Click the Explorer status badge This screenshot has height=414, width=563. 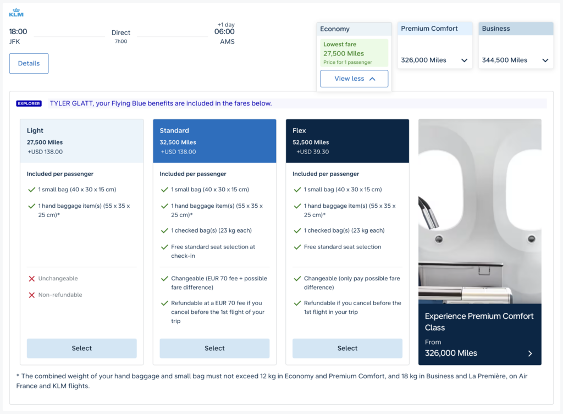(x=29, y=103)
